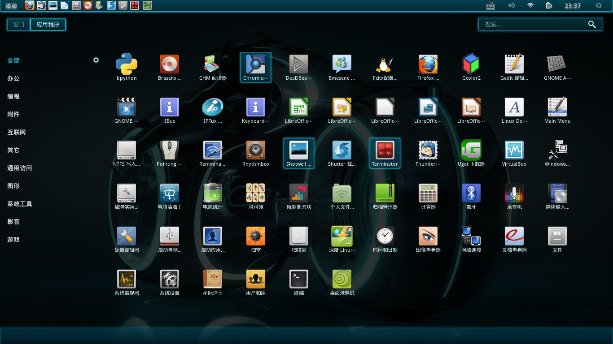This screenshot has width=613, height=344.
Task: Open the Gcolor2 color picker app
Action: 471,68
